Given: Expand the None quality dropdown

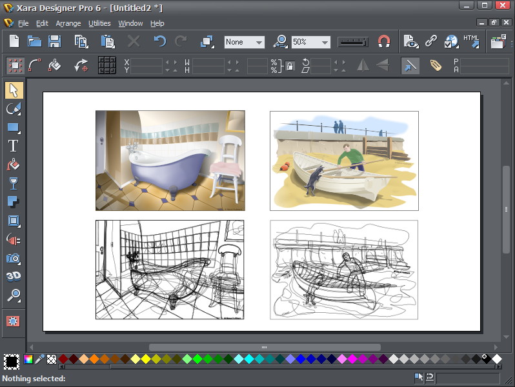Looking at the screenshot, I should 259,43.
